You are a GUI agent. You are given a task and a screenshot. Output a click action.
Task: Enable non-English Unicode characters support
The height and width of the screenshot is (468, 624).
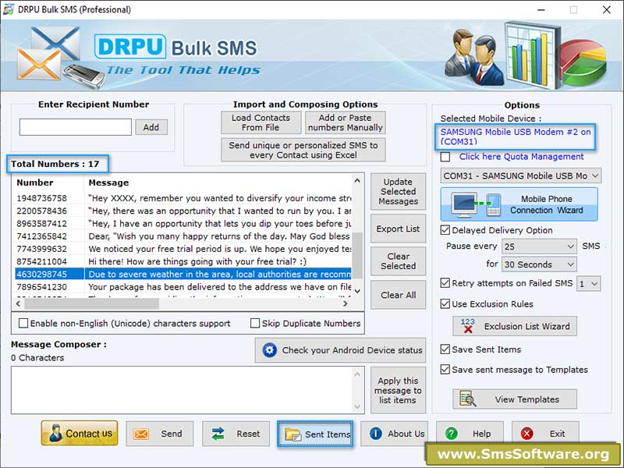tap(23, 323)
